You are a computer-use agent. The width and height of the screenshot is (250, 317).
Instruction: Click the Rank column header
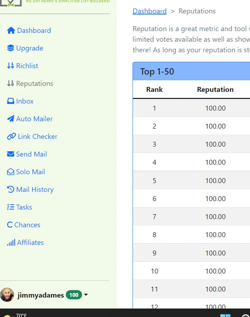(x=154, y=89)
